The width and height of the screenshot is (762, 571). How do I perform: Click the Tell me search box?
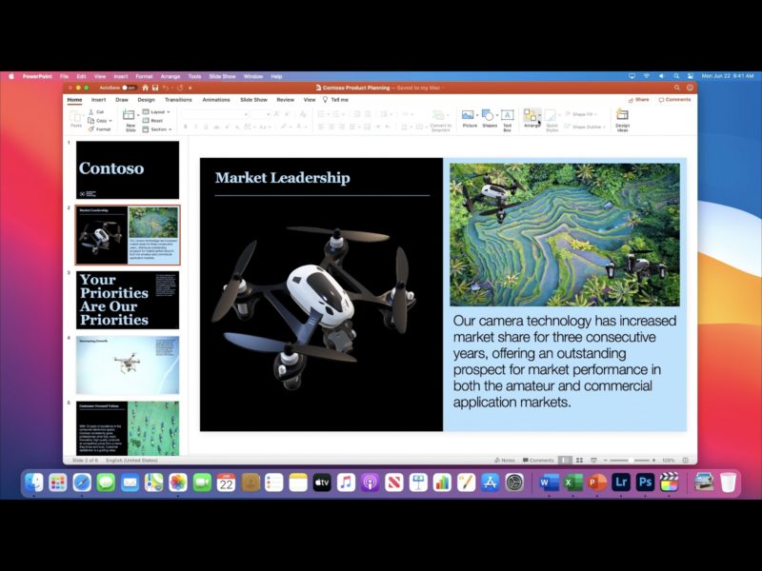point(335,100)
